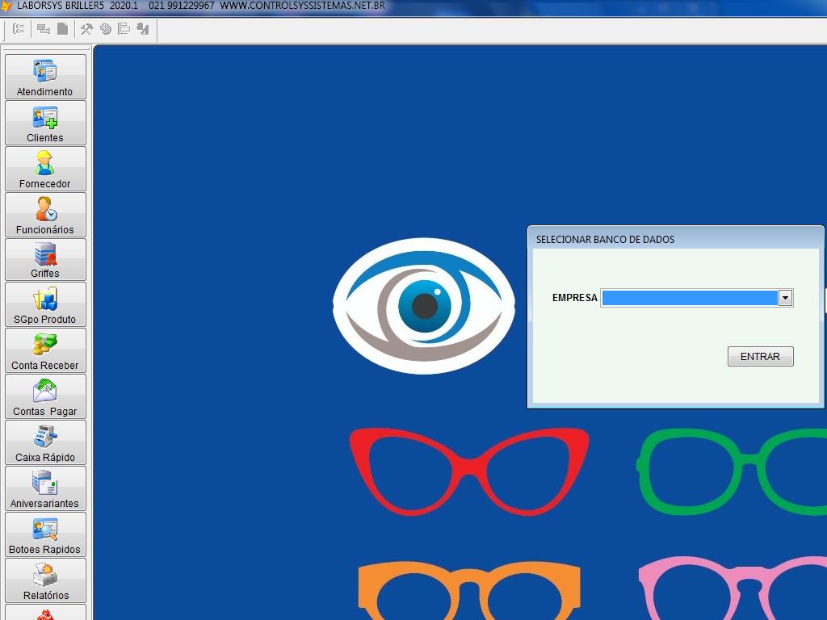Viewport: 827px width, 620px height.
Task: Open the Clientes registration
Action: (x=45, y=123)
